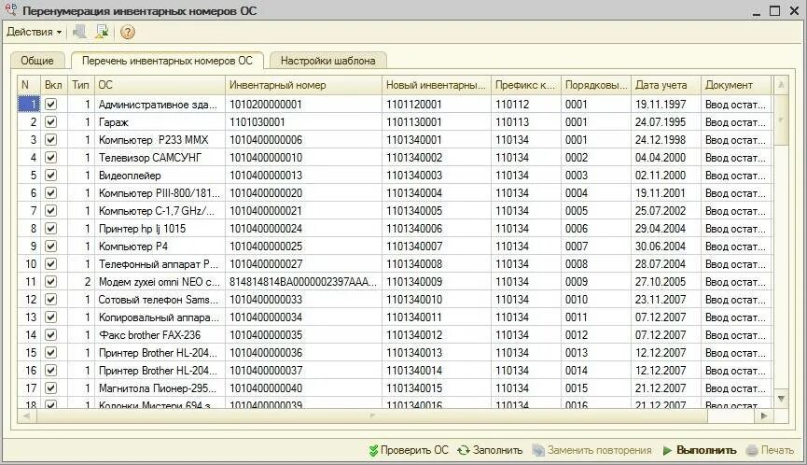This screenshot has width=807, height=465.
Task: Select Телефонный аппарат row name
Action: 160,264
